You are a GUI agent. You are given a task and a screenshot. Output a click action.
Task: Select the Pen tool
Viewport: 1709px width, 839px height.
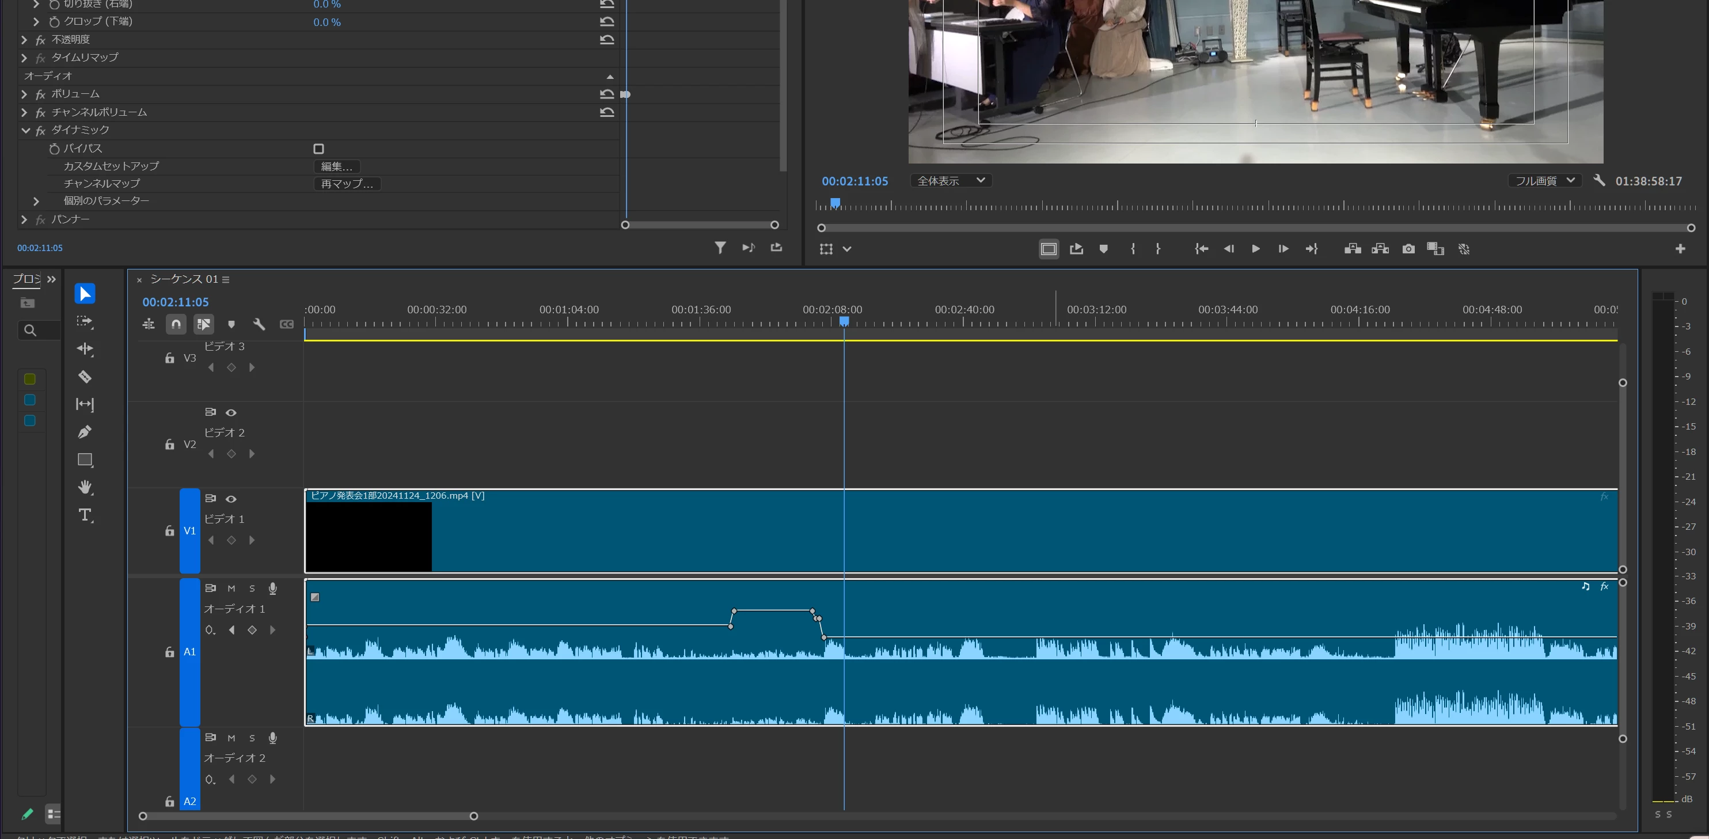(85, 432)
